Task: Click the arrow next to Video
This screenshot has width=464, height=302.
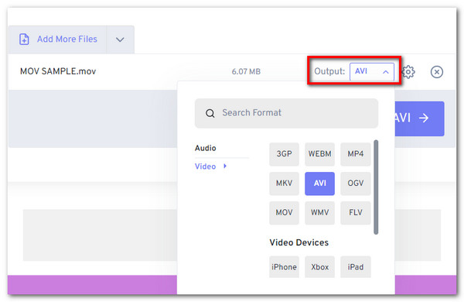Action: 225,166
